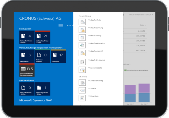Open the Verkaufsgutschrift document icon
This screenshot has height=118, width=169.
pos(82,53)
